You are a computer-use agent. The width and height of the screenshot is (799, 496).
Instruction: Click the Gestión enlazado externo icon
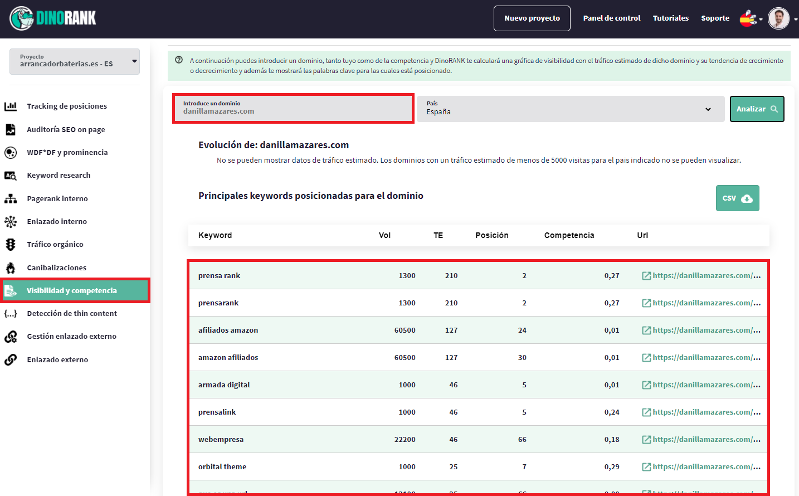click(11, 337)
